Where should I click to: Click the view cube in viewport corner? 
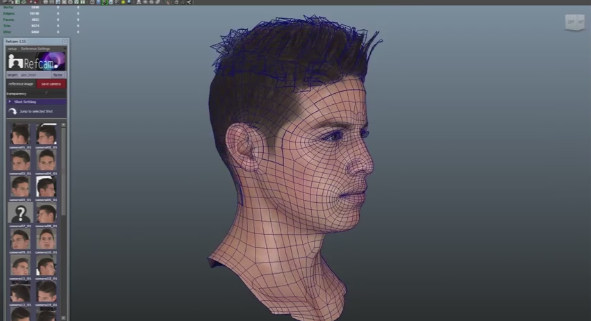[575, 22]
